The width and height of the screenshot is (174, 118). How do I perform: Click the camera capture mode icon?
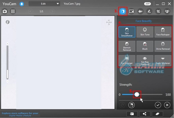pyautogui.click(x=5, y=11)
